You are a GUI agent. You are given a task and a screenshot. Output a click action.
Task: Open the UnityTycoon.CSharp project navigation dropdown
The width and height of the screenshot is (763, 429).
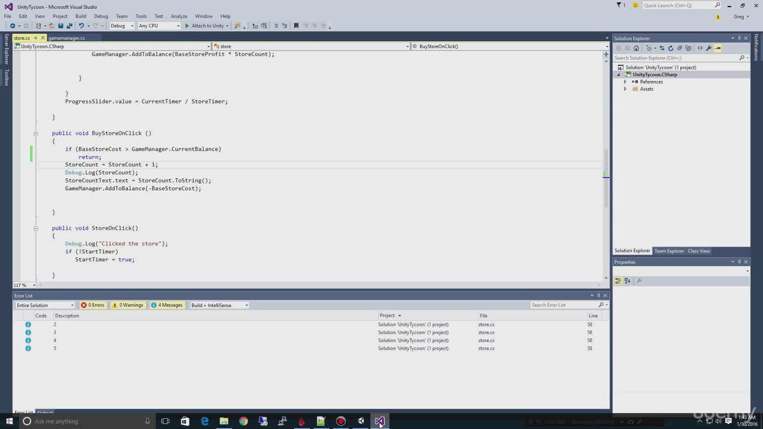coord(112,46)
